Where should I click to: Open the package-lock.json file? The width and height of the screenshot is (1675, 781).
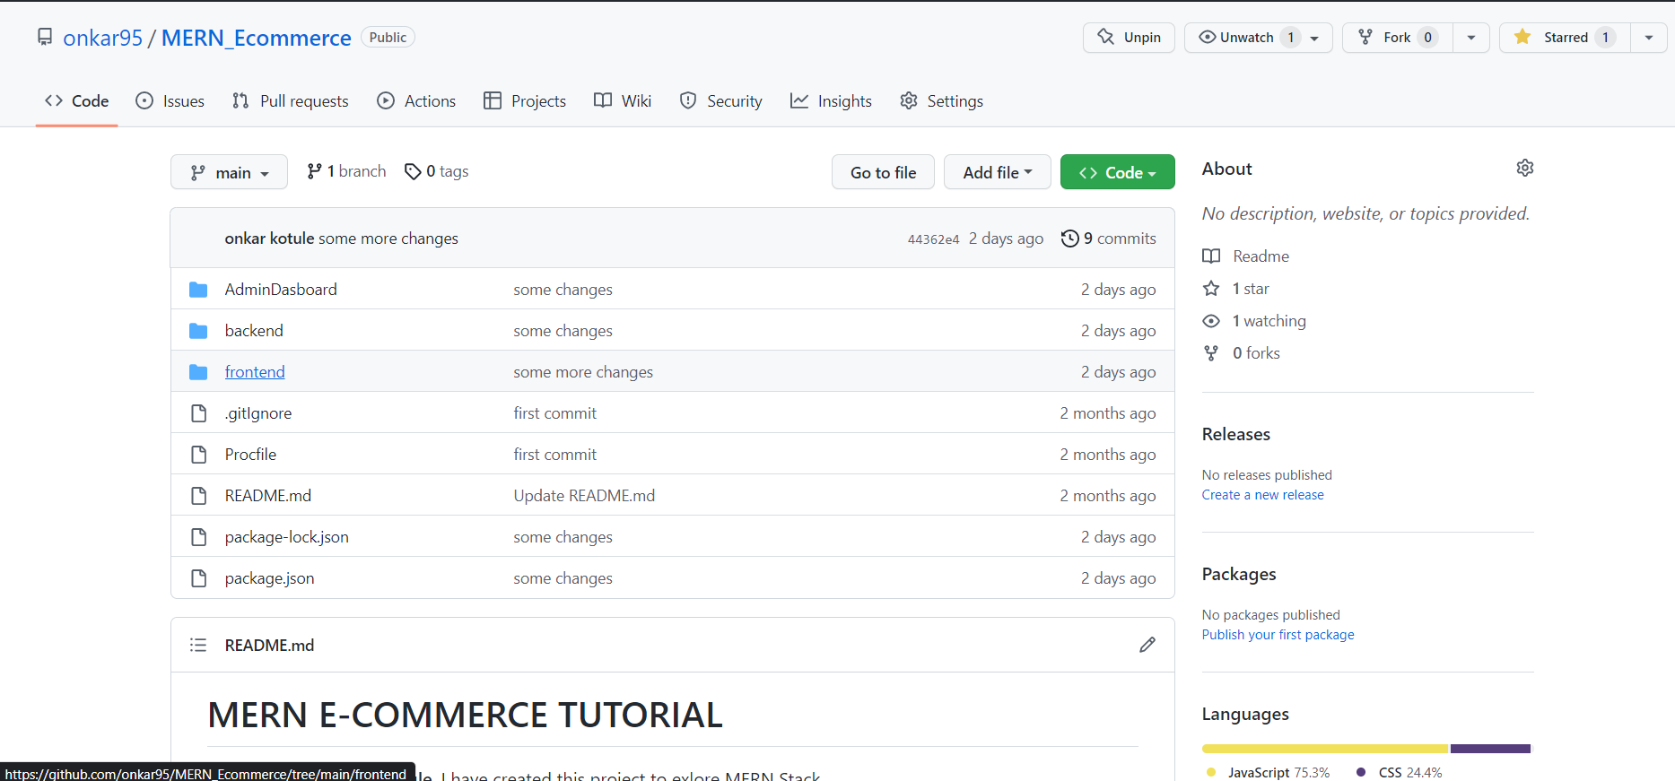tap(286, 537)
